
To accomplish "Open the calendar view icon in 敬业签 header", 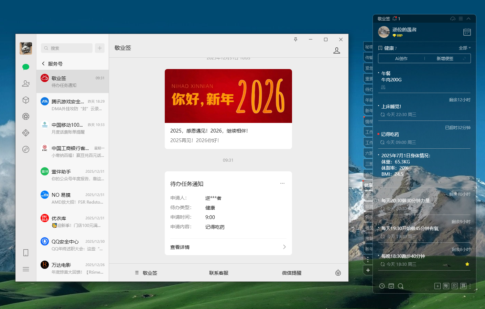I will tap(467, 32).
